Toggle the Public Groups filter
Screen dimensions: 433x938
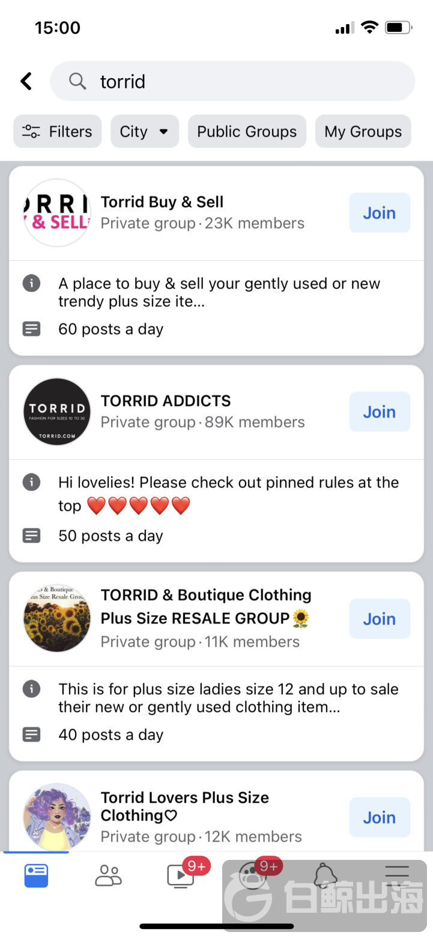point(247,132)
